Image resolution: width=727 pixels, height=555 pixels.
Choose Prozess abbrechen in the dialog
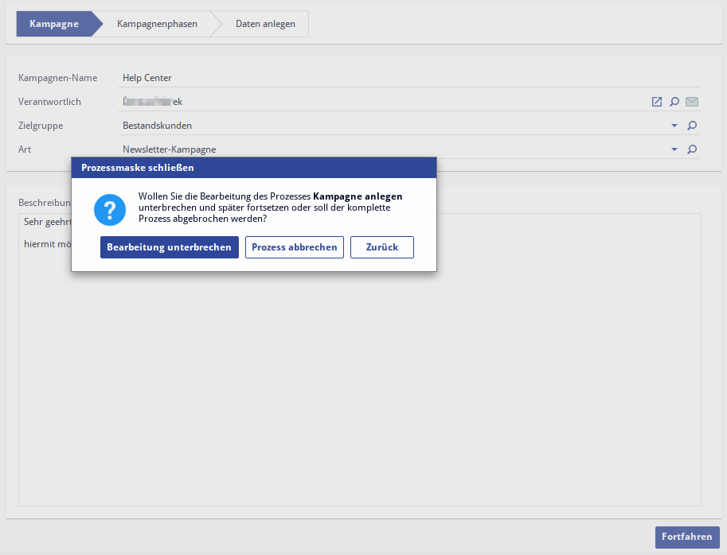(295, 247)
